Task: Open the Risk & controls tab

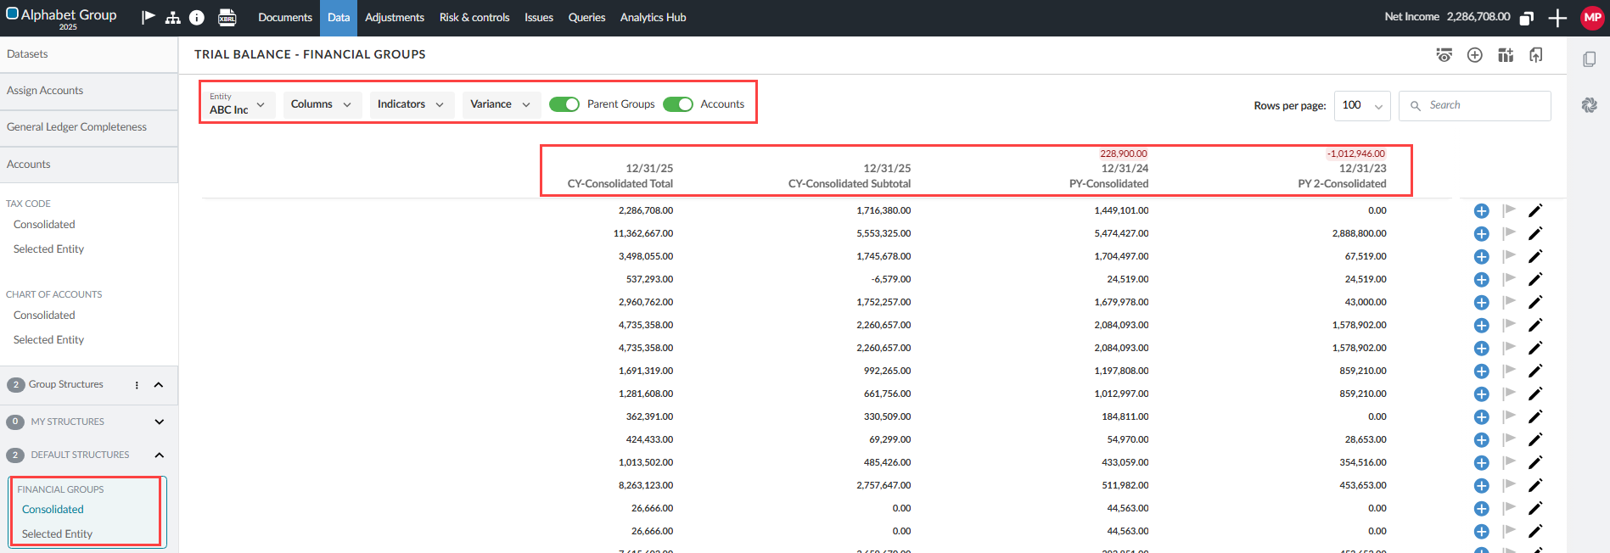Action: (474, 18)
